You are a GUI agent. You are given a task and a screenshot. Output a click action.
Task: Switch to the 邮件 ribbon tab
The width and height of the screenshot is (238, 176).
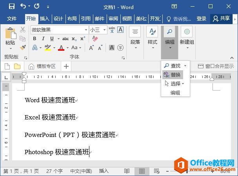tap(100, 19)
